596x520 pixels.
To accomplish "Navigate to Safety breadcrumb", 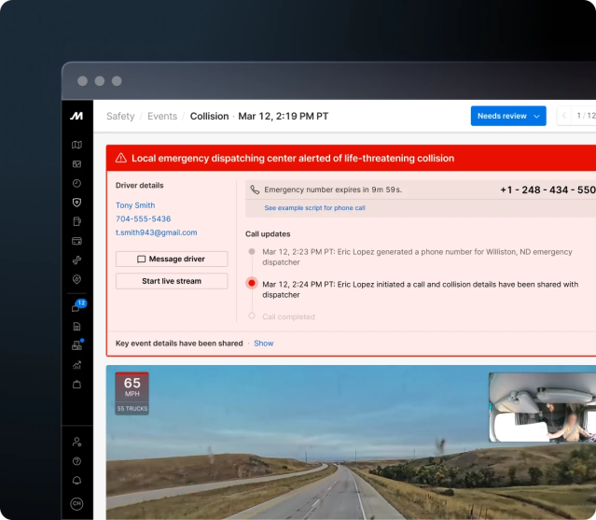I will [x=120, y=117].
